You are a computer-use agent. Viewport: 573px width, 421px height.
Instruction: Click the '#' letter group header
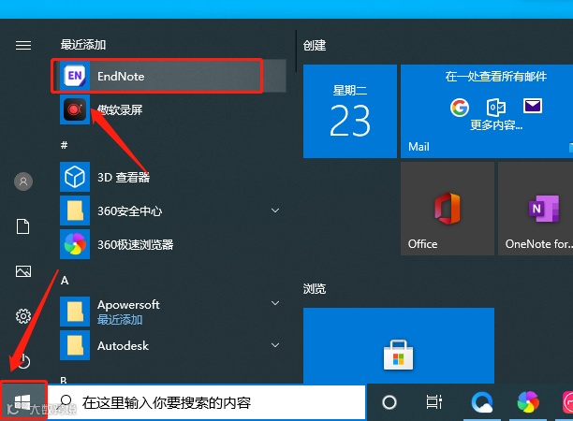tap(65, 145)
